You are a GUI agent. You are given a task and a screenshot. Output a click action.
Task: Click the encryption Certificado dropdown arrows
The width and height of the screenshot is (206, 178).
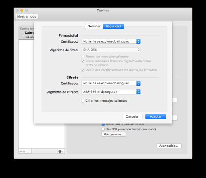tap(138, 83)
